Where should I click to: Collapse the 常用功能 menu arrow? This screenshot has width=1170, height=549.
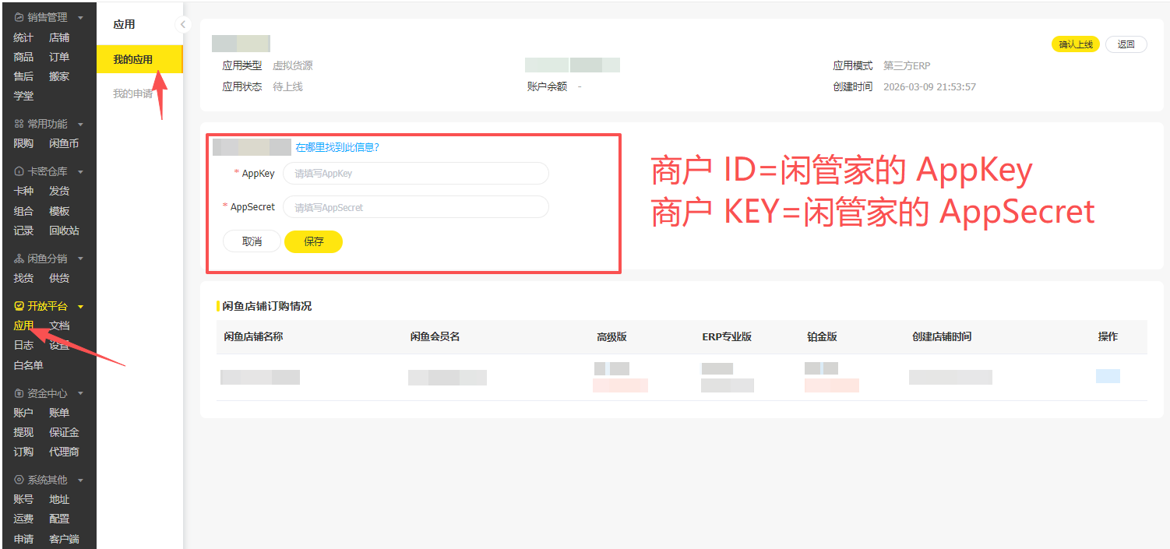[80, 124]
